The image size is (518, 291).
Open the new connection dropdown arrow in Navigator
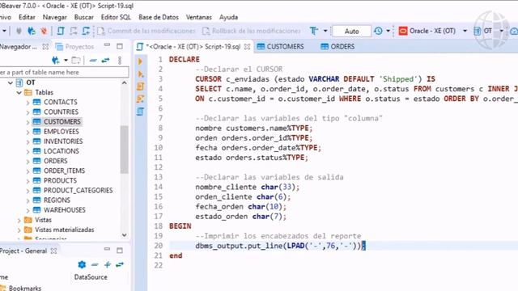[66, 61]
